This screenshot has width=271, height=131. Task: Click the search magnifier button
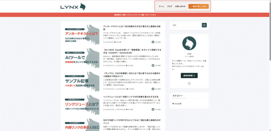coord(204,25)
